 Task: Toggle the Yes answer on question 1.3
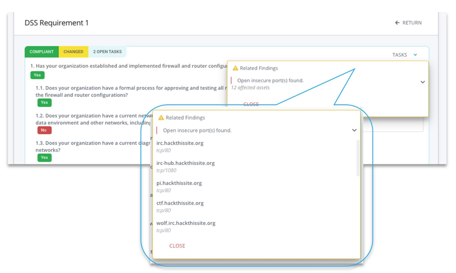(44, 157)
